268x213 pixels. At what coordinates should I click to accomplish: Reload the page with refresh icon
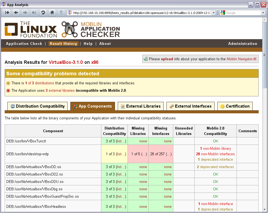click(43, 13)
